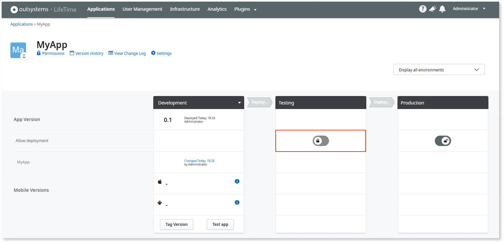This screenshot has height=243, width=504.
Task: Click the Tag Version button
Action: pos(176,224)
